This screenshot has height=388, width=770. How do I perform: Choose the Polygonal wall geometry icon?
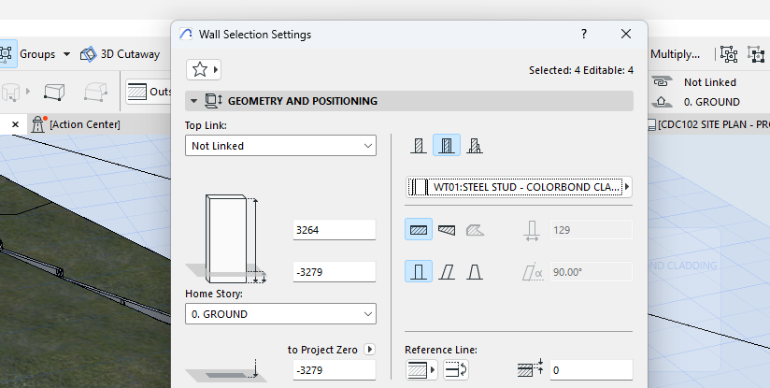(x=475, y=229)
